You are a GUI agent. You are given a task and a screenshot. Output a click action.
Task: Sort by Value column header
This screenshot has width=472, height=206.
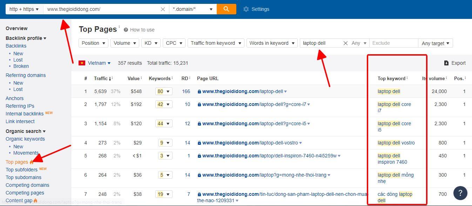pos(134,78)
